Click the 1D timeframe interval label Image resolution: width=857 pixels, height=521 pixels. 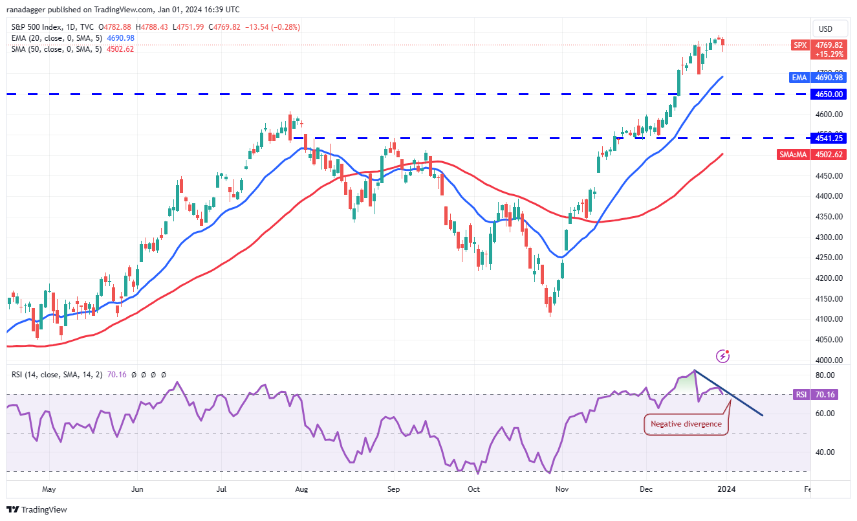tap(81, 27)
